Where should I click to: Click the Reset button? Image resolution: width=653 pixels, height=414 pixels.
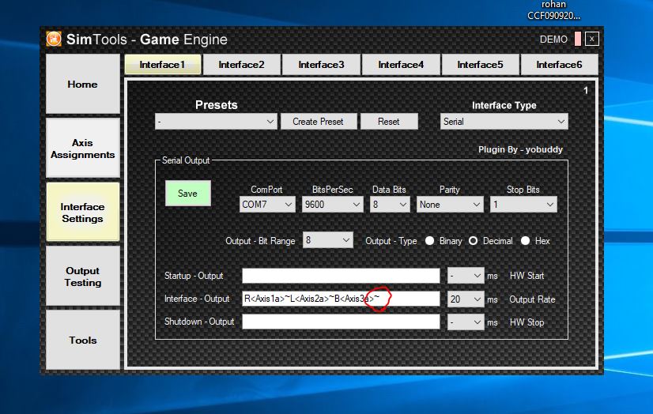click(388, 122)
